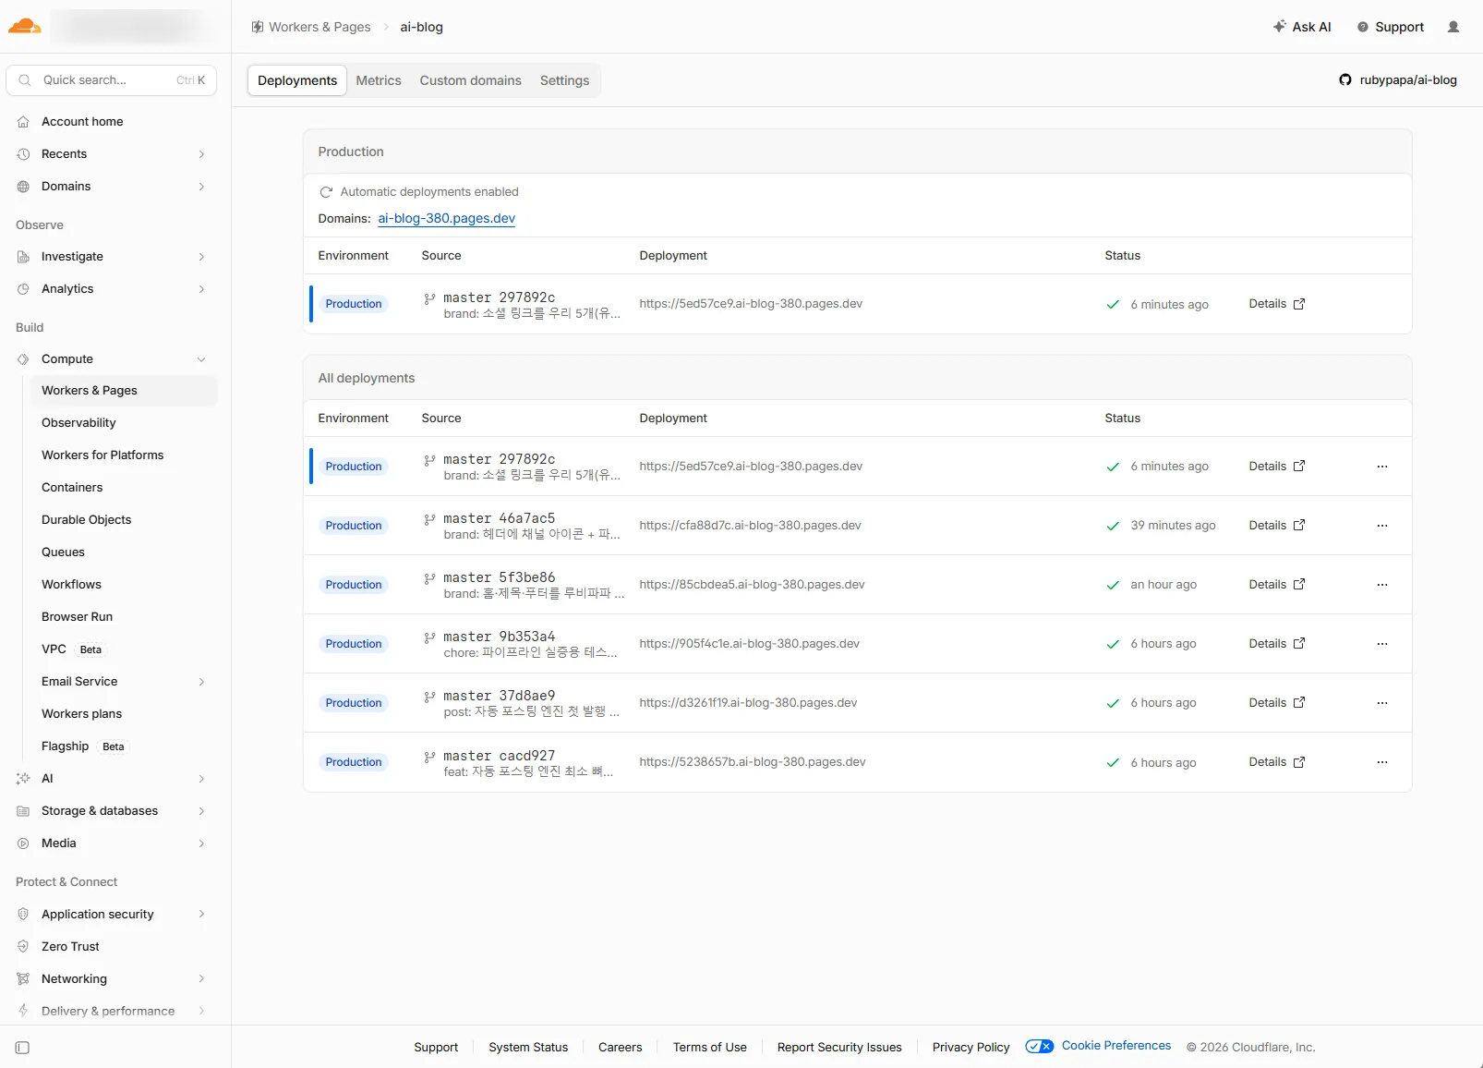Go to Workers & Pages breadcrumb

(x=311, y=27)
